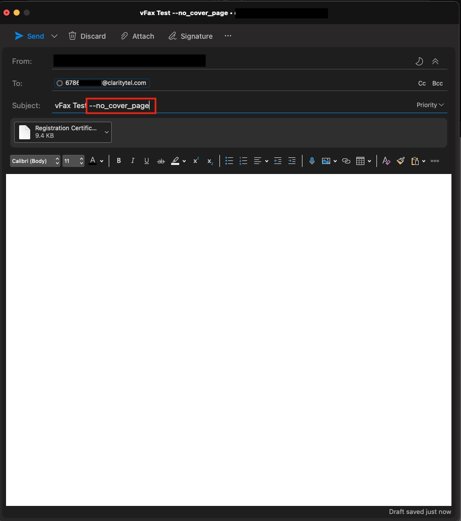
Task: Insert a hyperlink
Action: [346, 161]
